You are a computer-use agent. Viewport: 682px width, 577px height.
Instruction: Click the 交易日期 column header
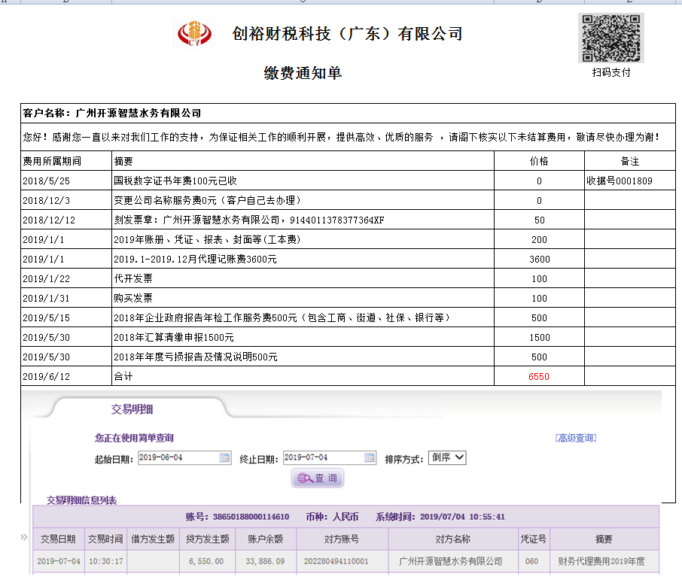[x=58, y=539]
